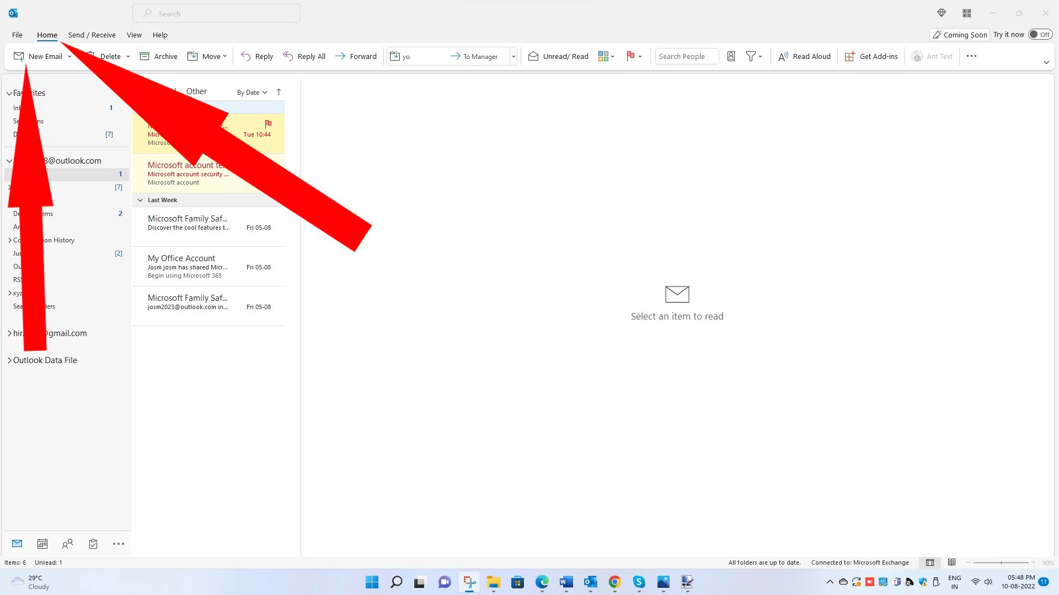Expand the Conversation History folder
The image size is (1059, 595).
[x=9, y=240]
